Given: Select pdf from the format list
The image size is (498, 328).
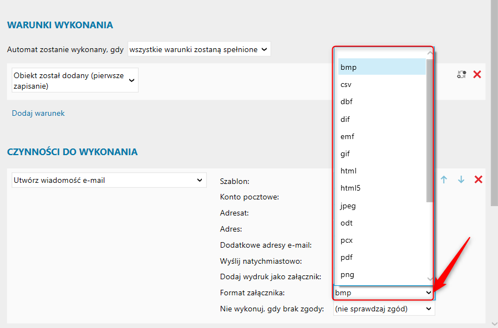Looking at the screenshot, I should pyautogui.click(x=347, y=258).
